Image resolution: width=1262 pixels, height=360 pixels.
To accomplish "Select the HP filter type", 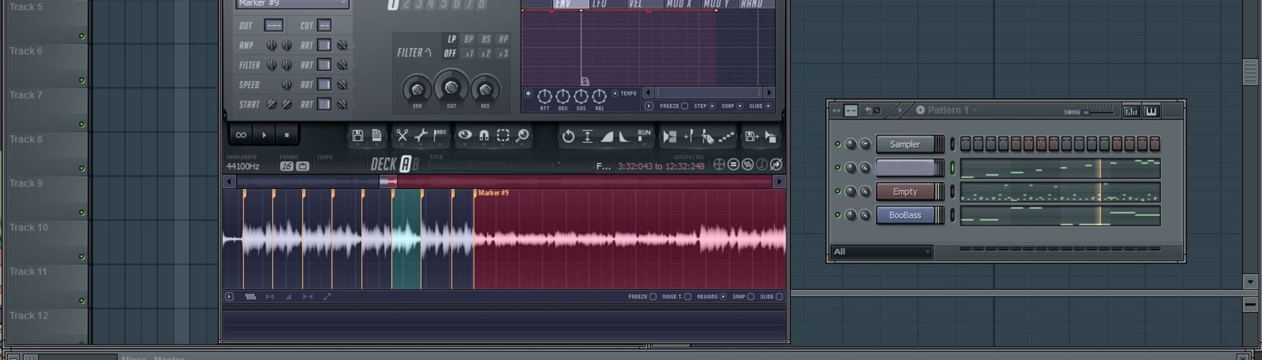I will point(503,39).
